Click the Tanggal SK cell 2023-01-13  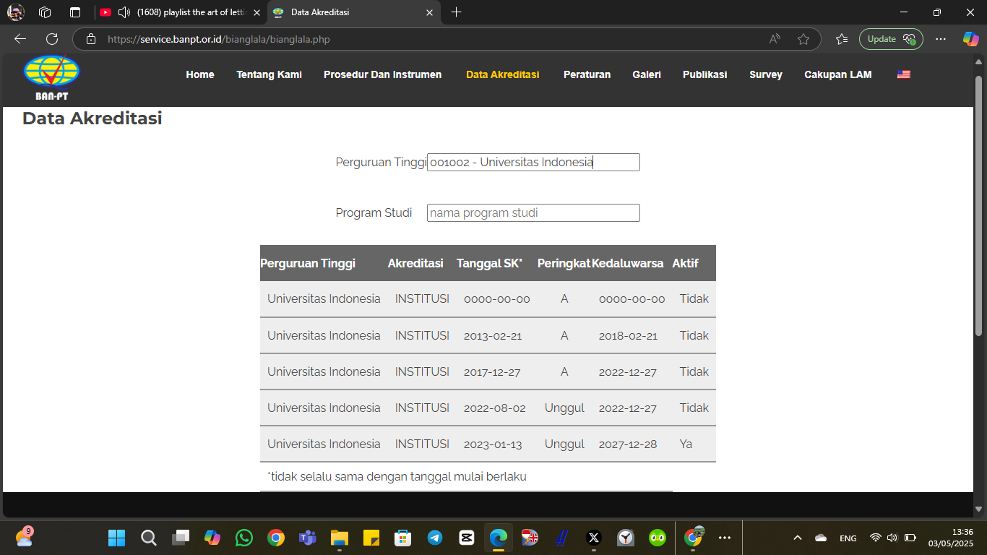(493, 444)
